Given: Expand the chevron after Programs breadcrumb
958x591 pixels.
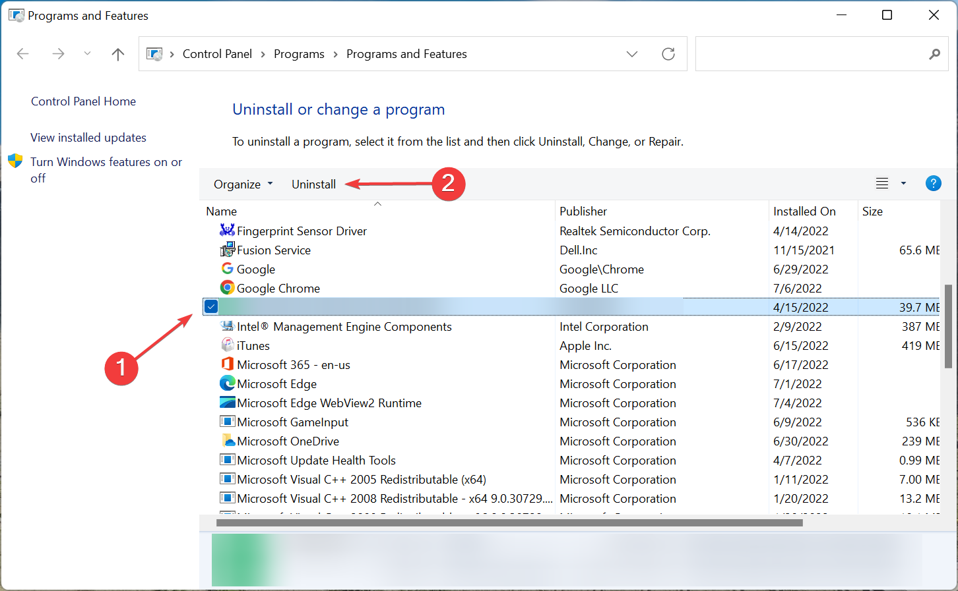Looking at the screenshot, I should (x=335, y=54).
